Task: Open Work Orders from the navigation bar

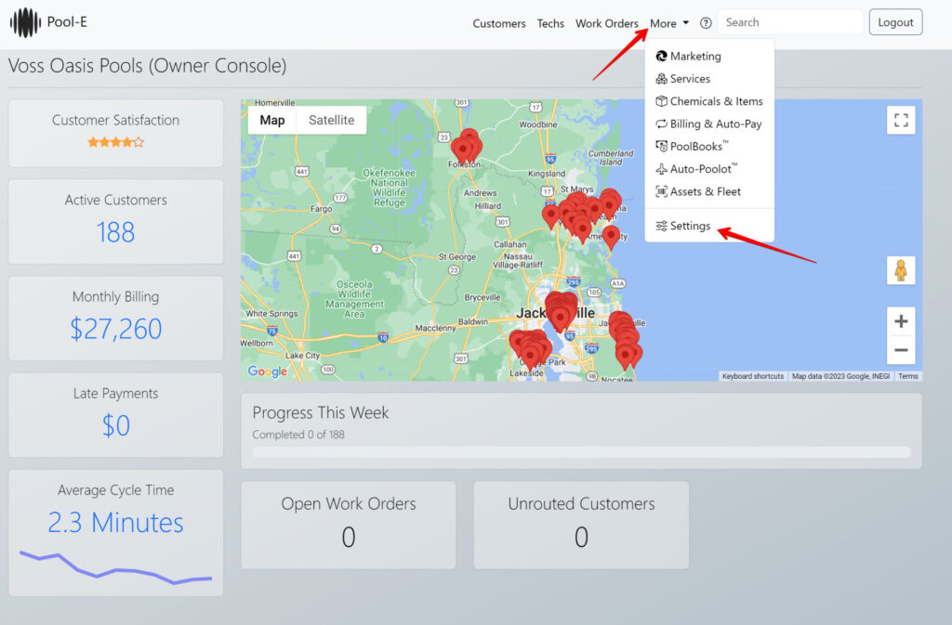Action: coord(606,23)
